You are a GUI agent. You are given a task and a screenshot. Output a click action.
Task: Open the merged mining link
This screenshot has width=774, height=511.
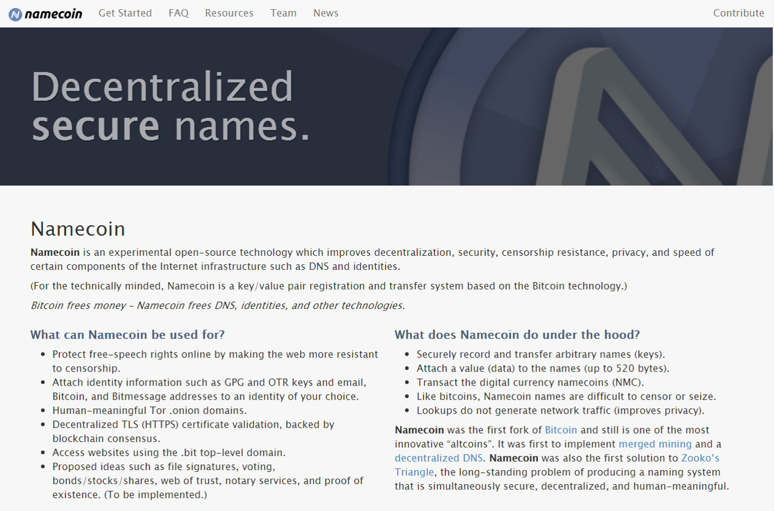click(x=655, y=444)
